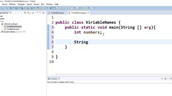
Task: Open the Run menu
Action: (43, 4)
